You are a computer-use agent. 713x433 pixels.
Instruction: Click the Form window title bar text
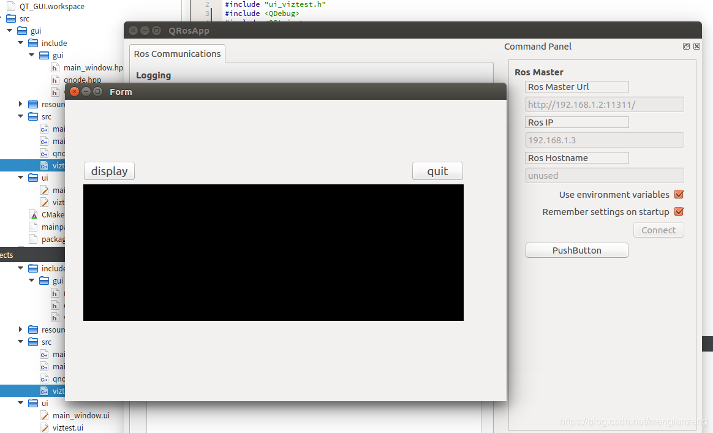click(121, 92)
